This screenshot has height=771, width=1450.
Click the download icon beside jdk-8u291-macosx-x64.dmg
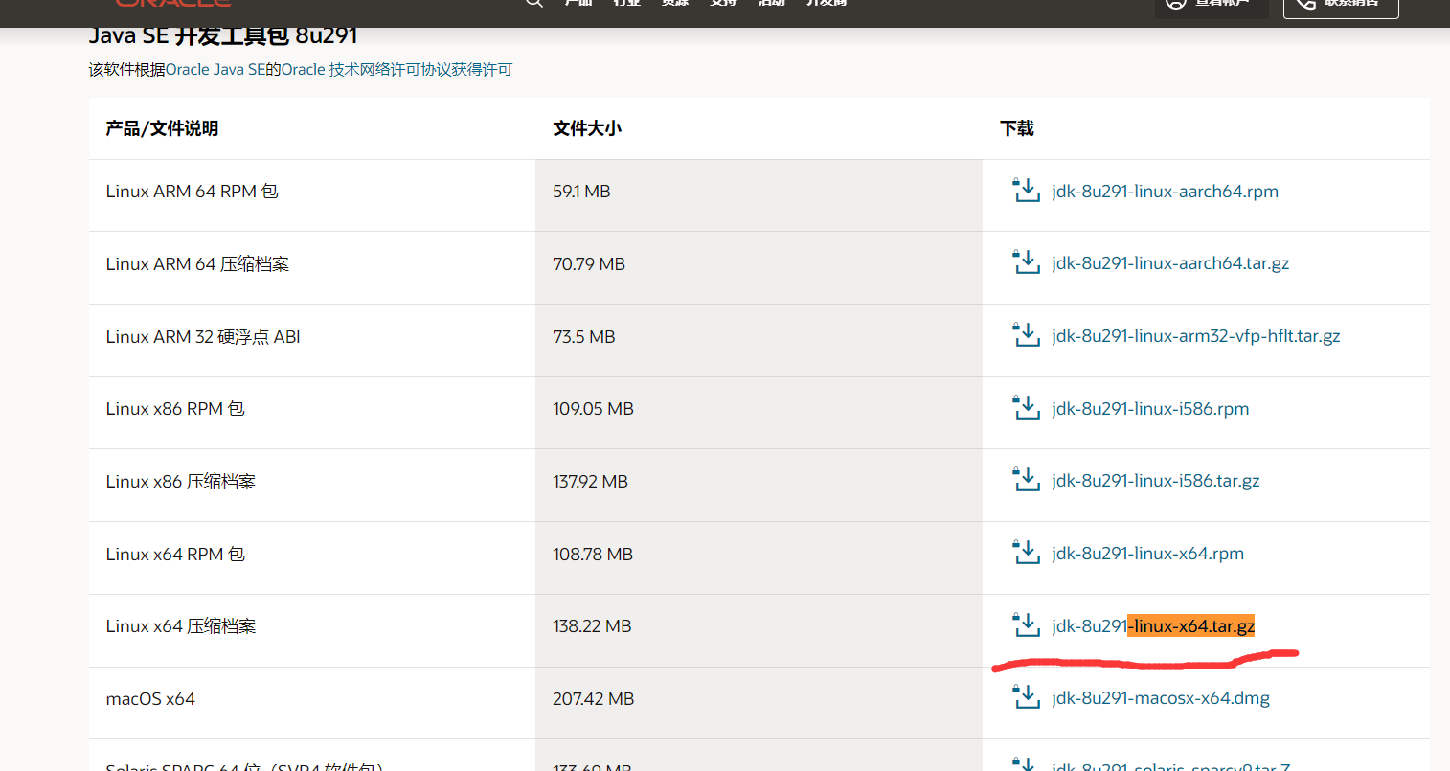1026,698
